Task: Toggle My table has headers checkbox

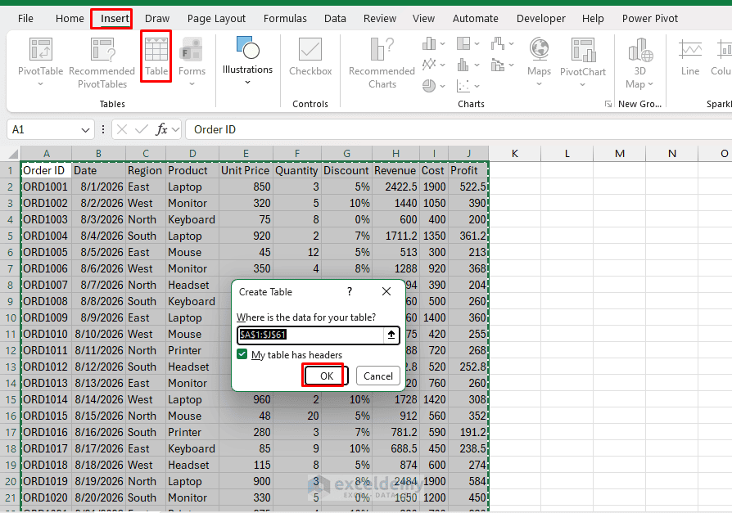Action: point(242,354)
